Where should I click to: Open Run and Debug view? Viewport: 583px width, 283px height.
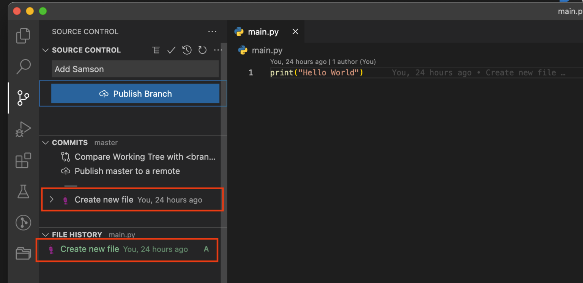[23, 129]
